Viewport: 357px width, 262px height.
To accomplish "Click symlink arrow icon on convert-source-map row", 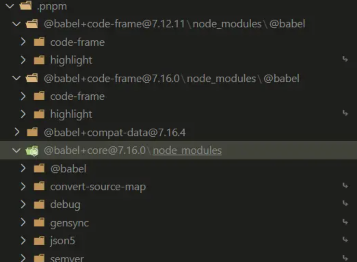I will pos(345,185).
